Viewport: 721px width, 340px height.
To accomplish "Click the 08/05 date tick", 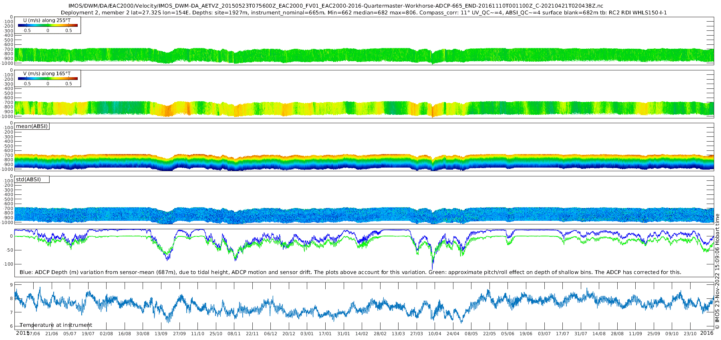I will point(471,334).
